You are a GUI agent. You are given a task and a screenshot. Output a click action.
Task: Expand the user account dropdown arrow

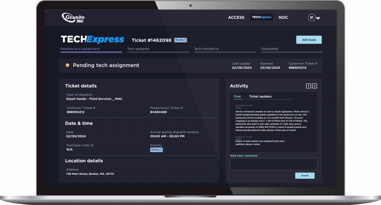(x=318, y=18)
